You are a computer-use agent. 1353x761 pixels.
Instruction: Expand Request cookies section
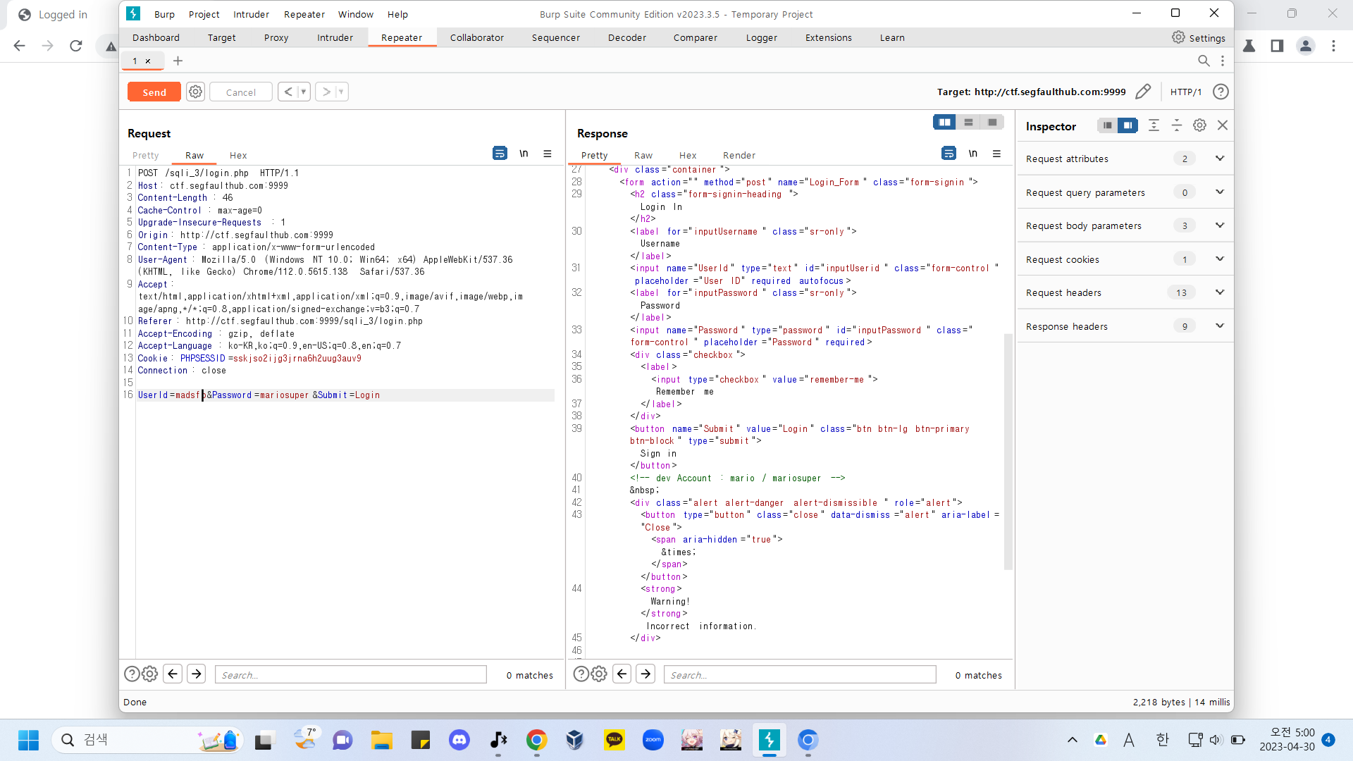[x=1219, y=259]
